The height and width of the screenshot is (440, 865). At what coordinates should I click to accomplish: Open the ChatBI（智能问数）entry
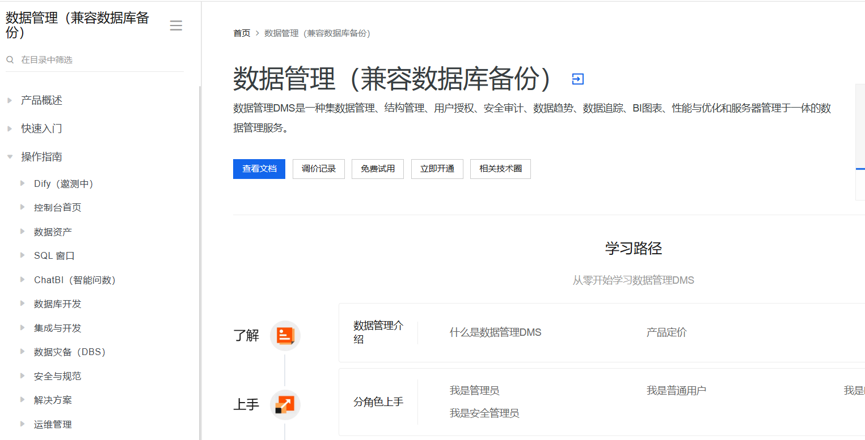pyautogui.click(x=75, y=280)
